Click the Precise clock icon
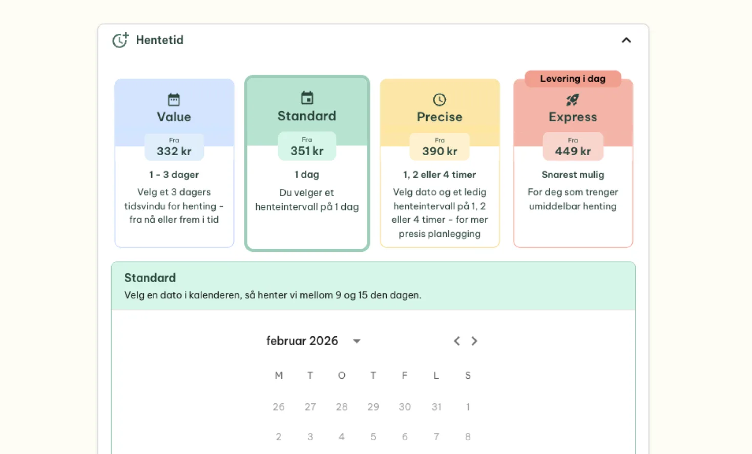 click(439, 99)
